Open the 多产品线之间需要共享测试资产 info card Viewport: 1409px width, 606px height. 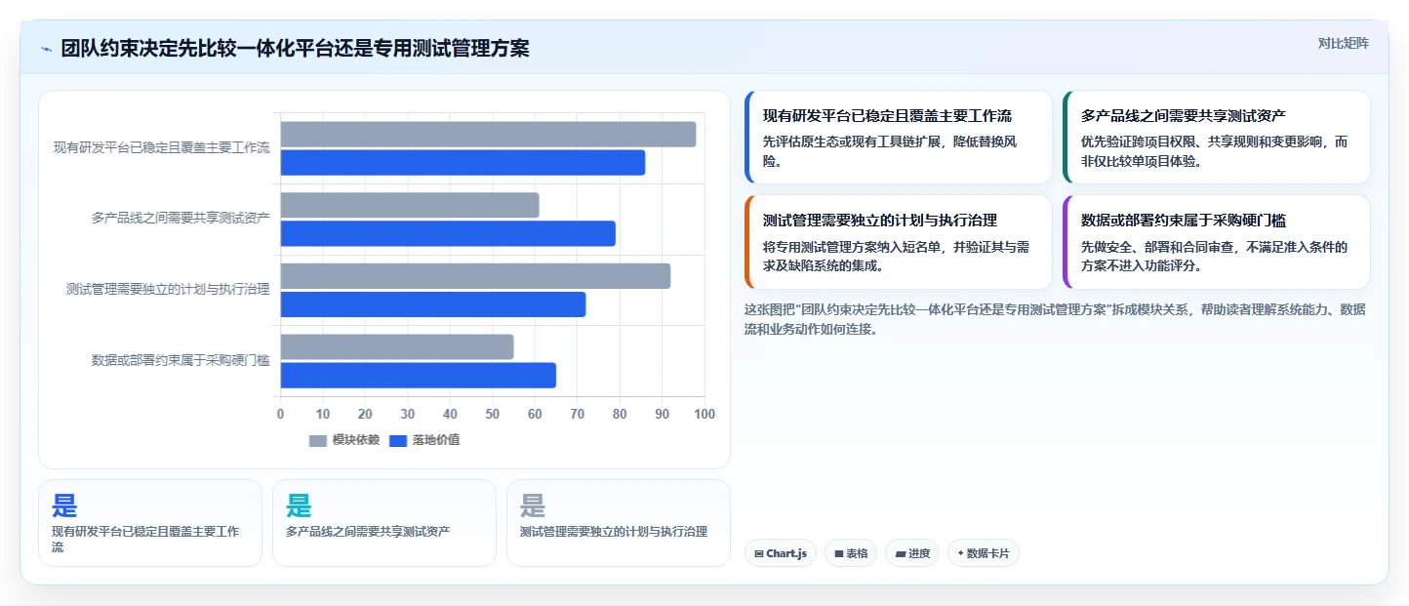tap(1217, 138)
